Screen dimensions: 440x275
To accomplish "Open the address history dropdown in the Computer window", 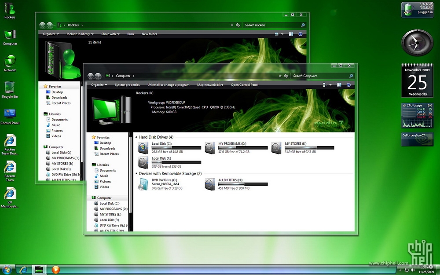I will point(280,76).
